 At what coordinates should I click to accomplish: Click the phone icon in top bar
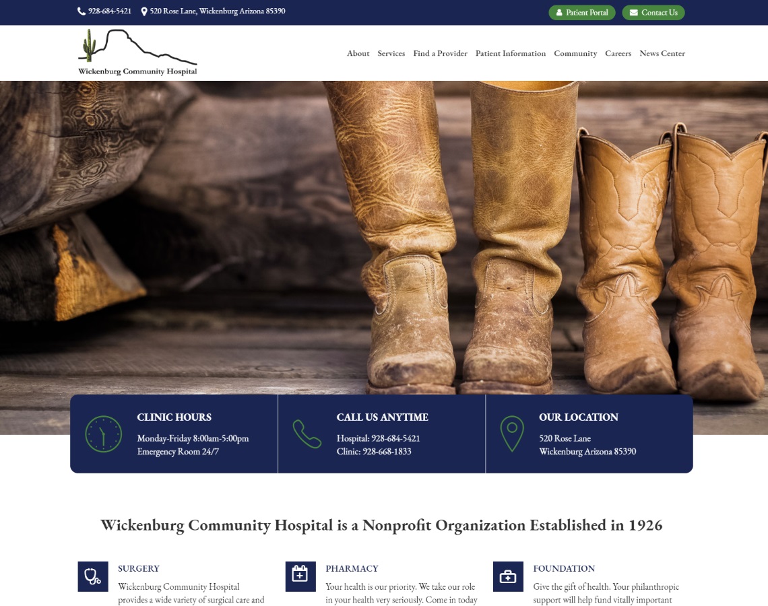[82, 11]
